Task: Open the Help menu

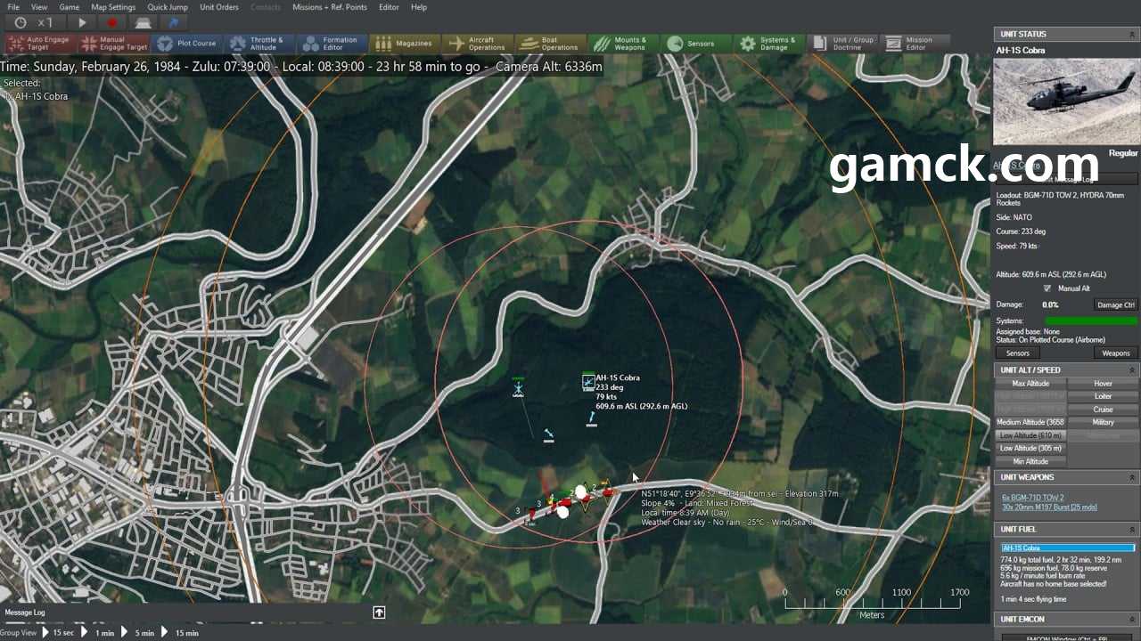Action: pos(419,7)
